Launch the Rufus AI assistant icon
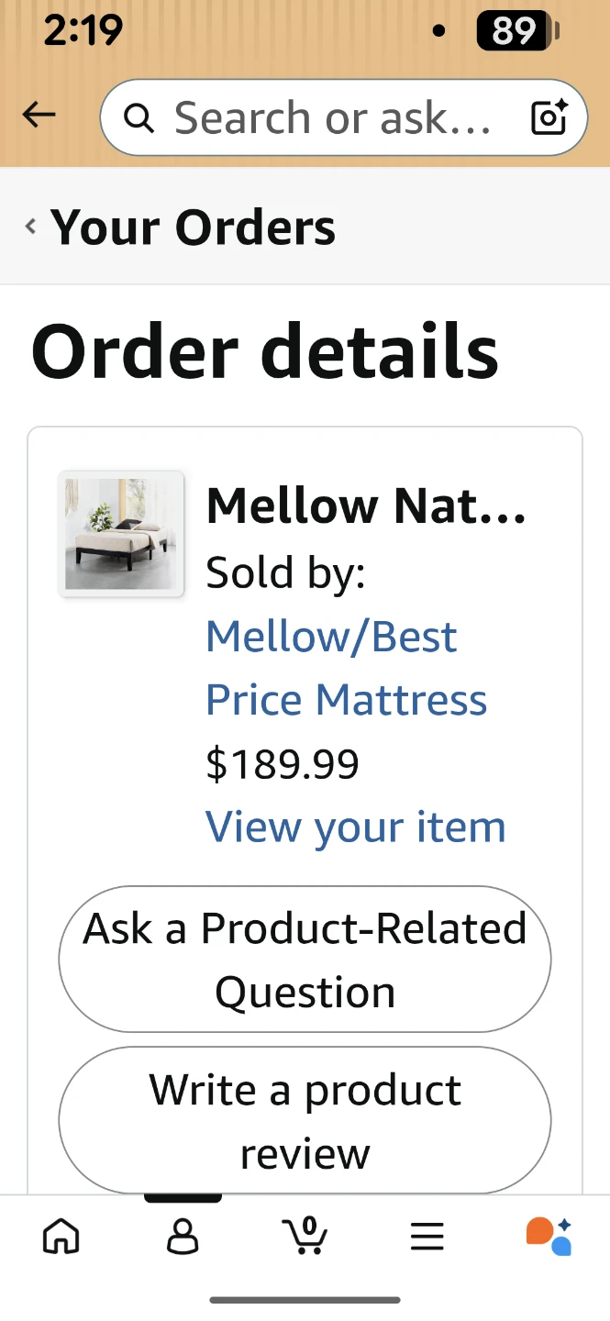Screen dimensions: 610x1321 (549, 1236)
